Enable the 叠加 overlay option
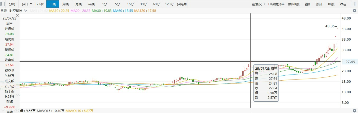This screenshot has height=113, width=358. 308,4
